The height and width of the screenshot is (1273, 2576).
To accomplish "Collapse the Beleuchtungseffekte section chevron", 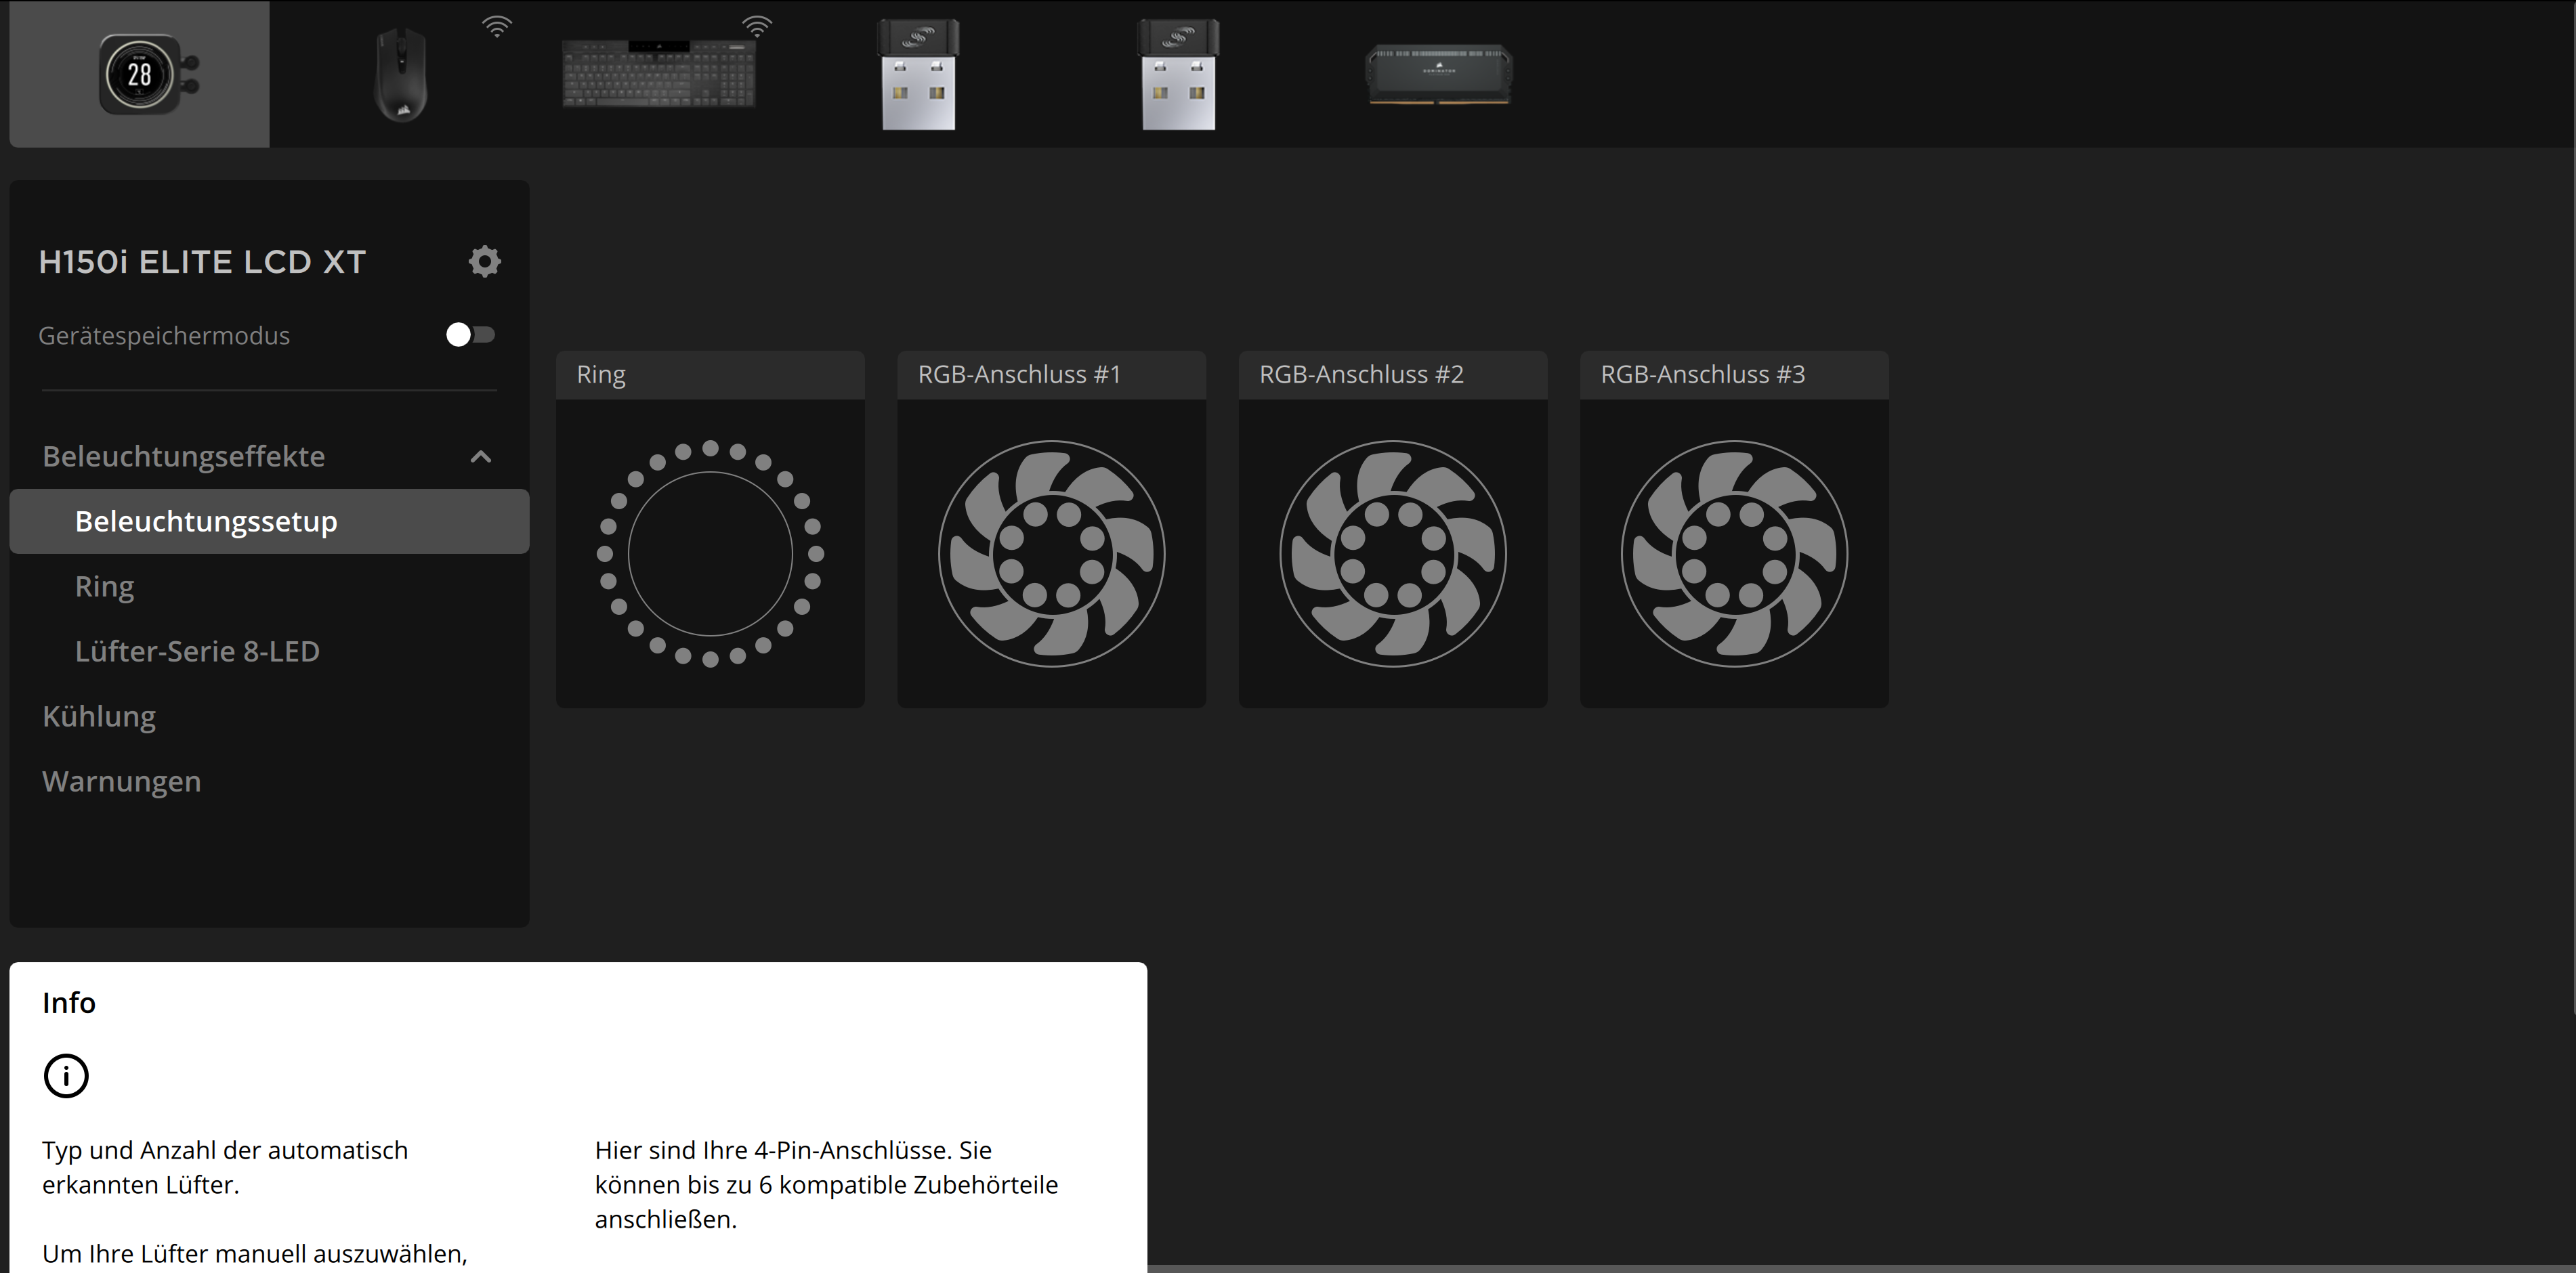I will [x=481, y=457].
